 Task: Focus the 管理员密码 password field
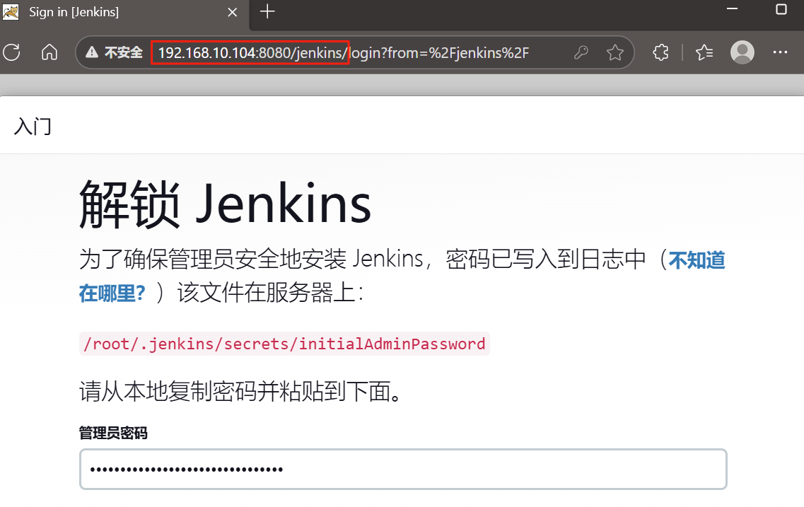[x=403, y=469]
